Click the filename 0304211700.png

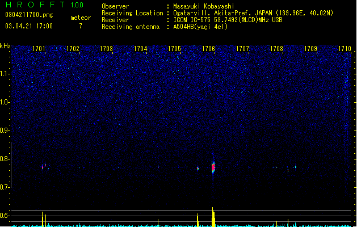(x=29, y=15)
